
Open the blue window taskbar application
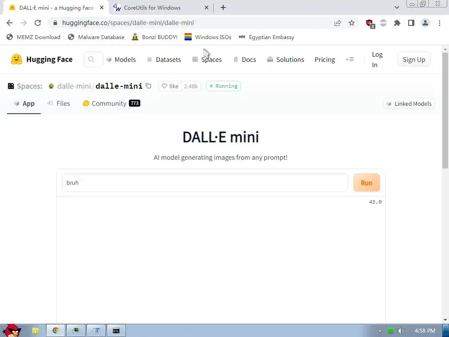click(x=96, y=331)
